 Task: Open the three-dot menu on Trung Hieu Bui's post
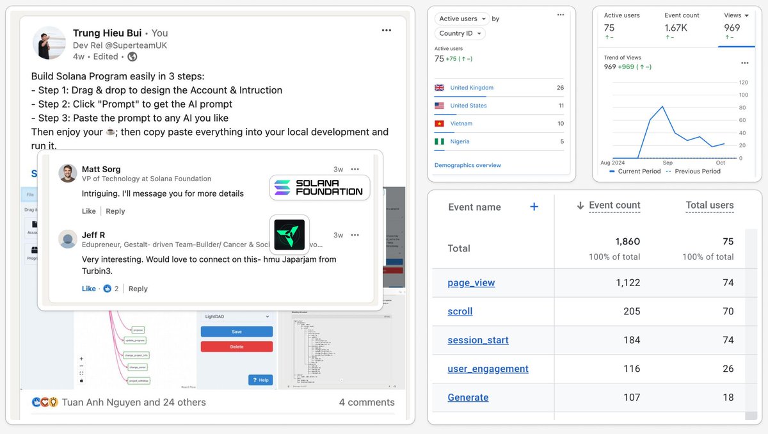tap(387, 30)
